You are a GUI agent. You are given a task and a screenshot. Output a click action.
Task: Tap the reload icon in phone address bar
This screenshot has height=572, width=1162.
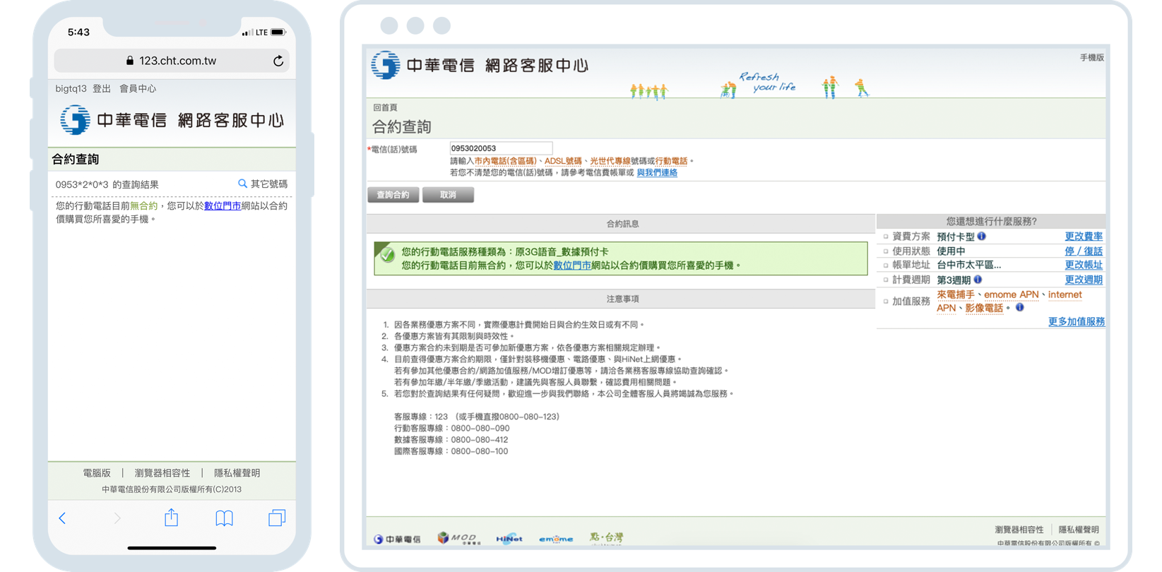pyautogui.click(x=278, y=61)
